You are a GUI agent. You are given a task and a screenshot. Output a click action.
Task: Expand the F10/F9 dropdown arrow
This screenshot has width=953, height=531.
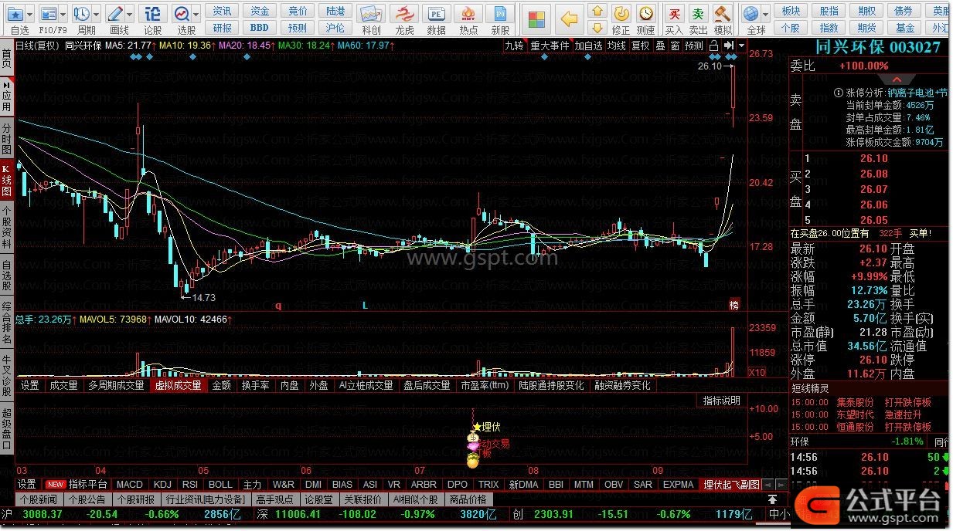tap(63, 14)
